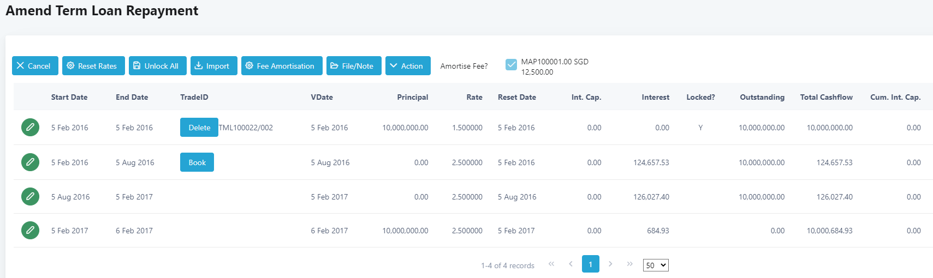
Task: Open the page size dropdown showing 50
Action: pyautogui.click(x=656, y=265)
